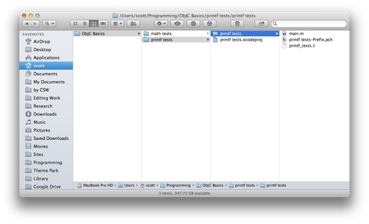Open Desktop in the sidebar
369x224 pixels.
tap(42, 49)
